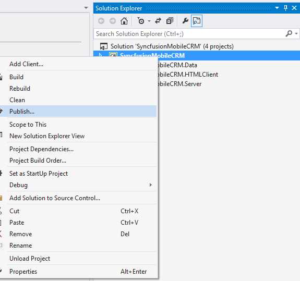The height and width of the screenshot is (281, 300).
Task: Open Solution Explorer window position menu
Action: 277,8
